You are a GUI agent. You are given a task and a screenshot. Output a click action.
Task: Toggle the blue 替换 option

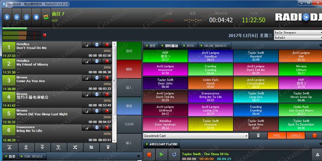(129, 106)
